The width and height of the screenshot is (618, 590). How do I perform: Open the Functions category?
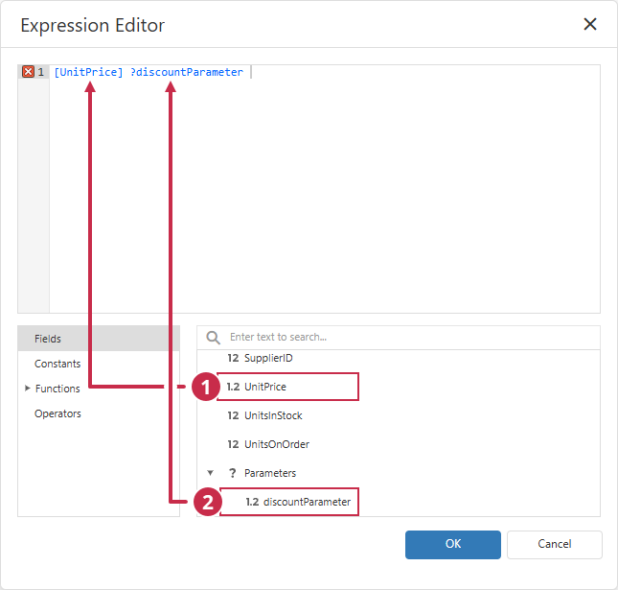coord(57,389)
